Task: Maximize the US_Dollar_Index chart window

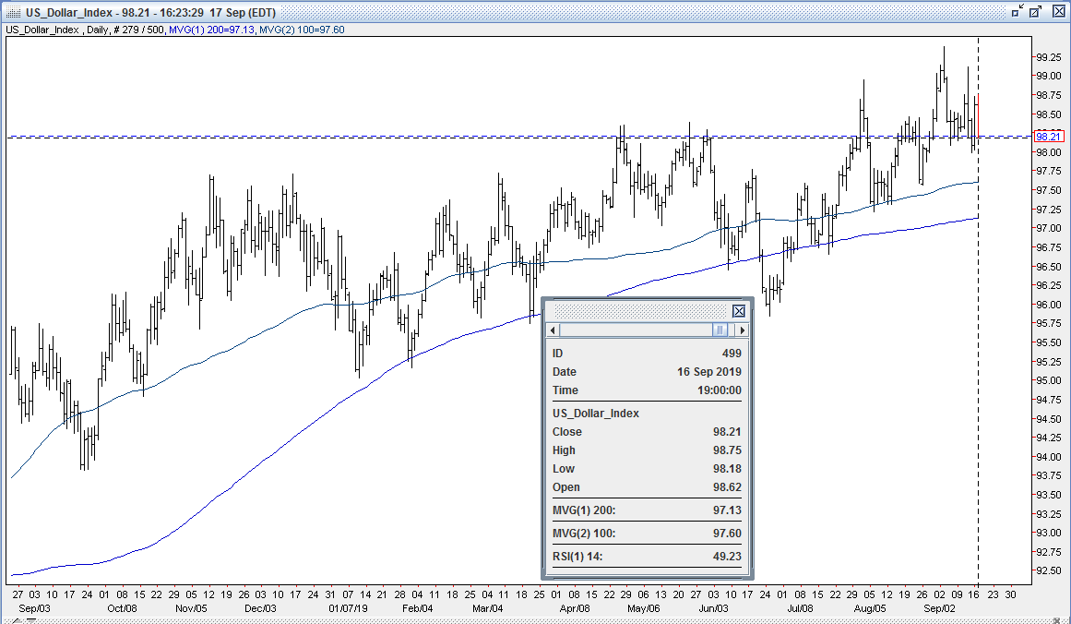Action: 1036,12
